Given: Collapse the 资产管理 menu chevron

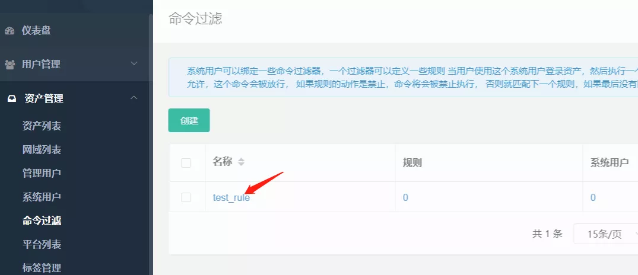Looking at the screenshot, I should click(x=134, y=98).
